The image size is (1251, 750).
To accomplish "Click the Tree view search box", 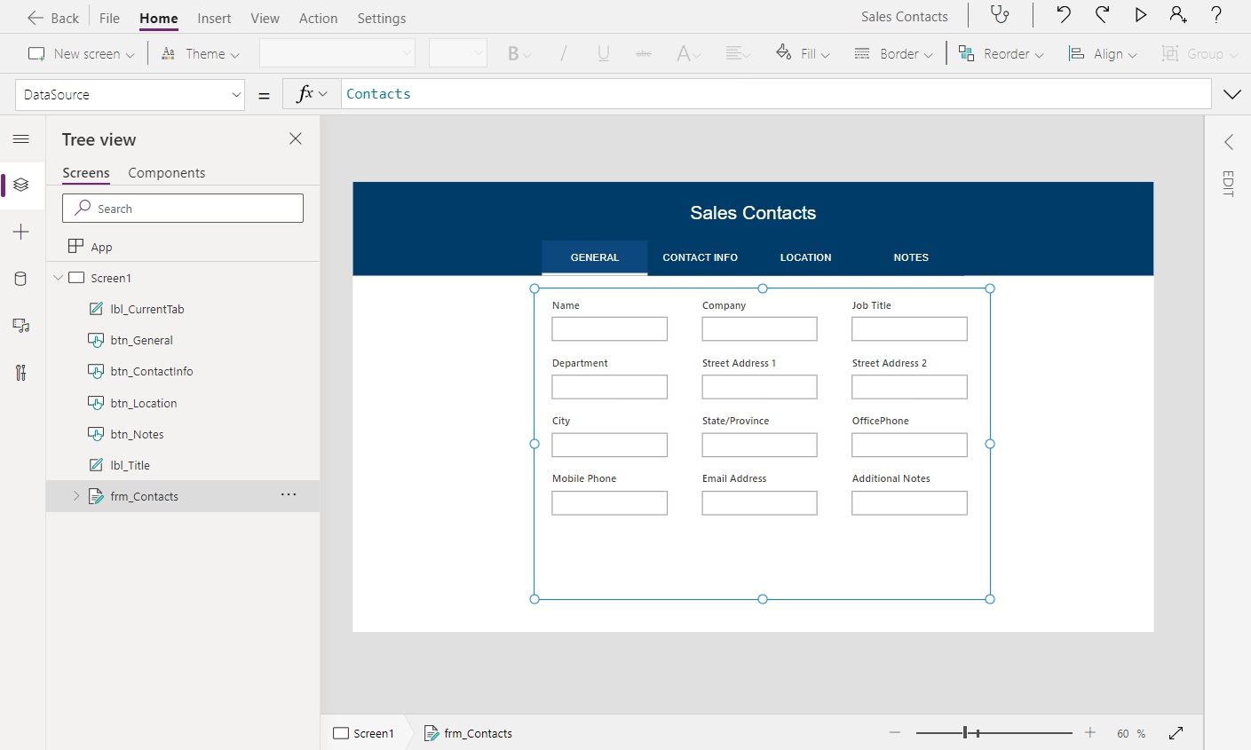I will (182, 208).
